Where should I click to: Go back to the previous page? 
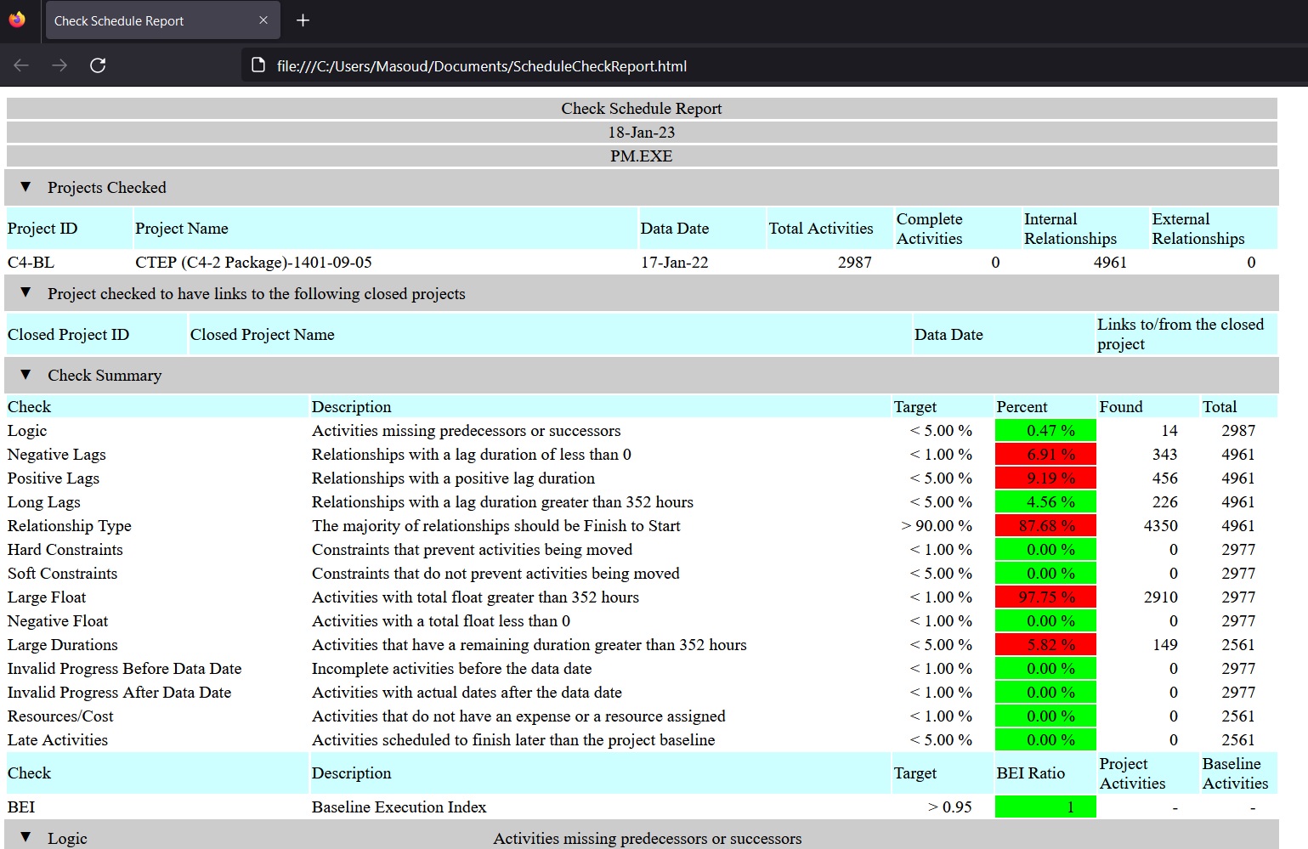[x=21, y=65]
